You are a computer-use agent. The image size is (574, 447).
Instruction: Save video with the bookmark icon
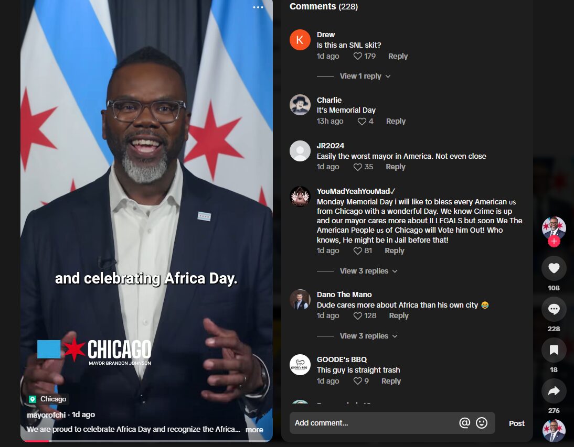point(554,350)
